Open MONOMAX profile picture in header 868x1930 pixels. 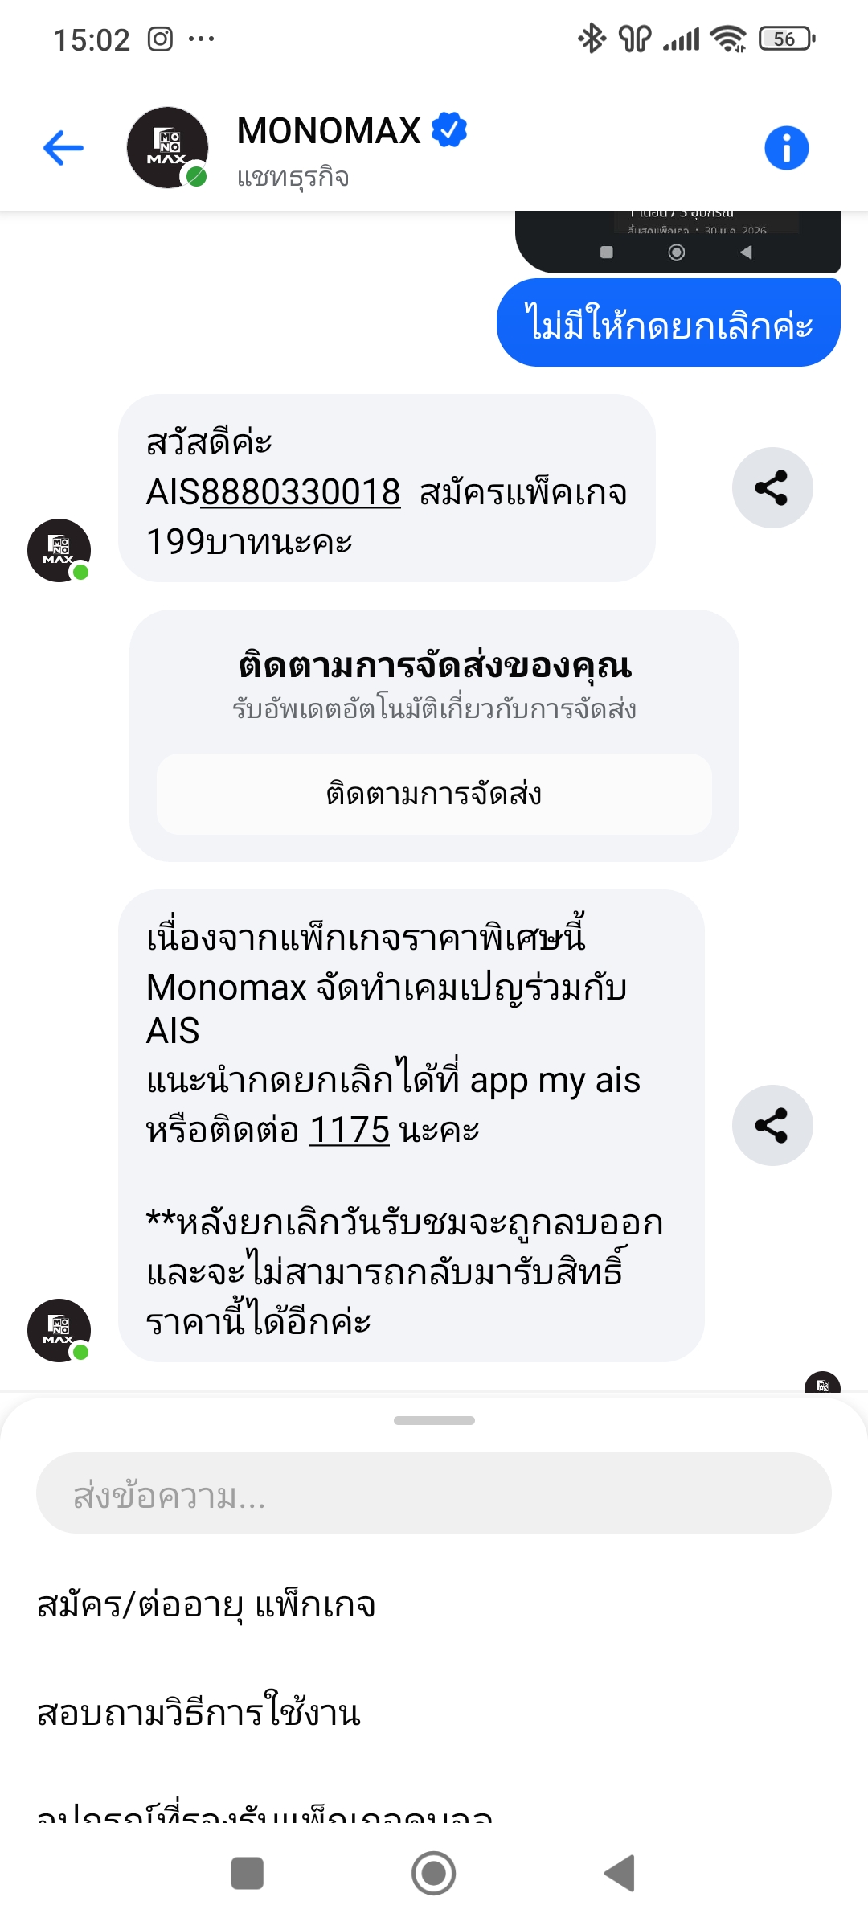(167, 148)
